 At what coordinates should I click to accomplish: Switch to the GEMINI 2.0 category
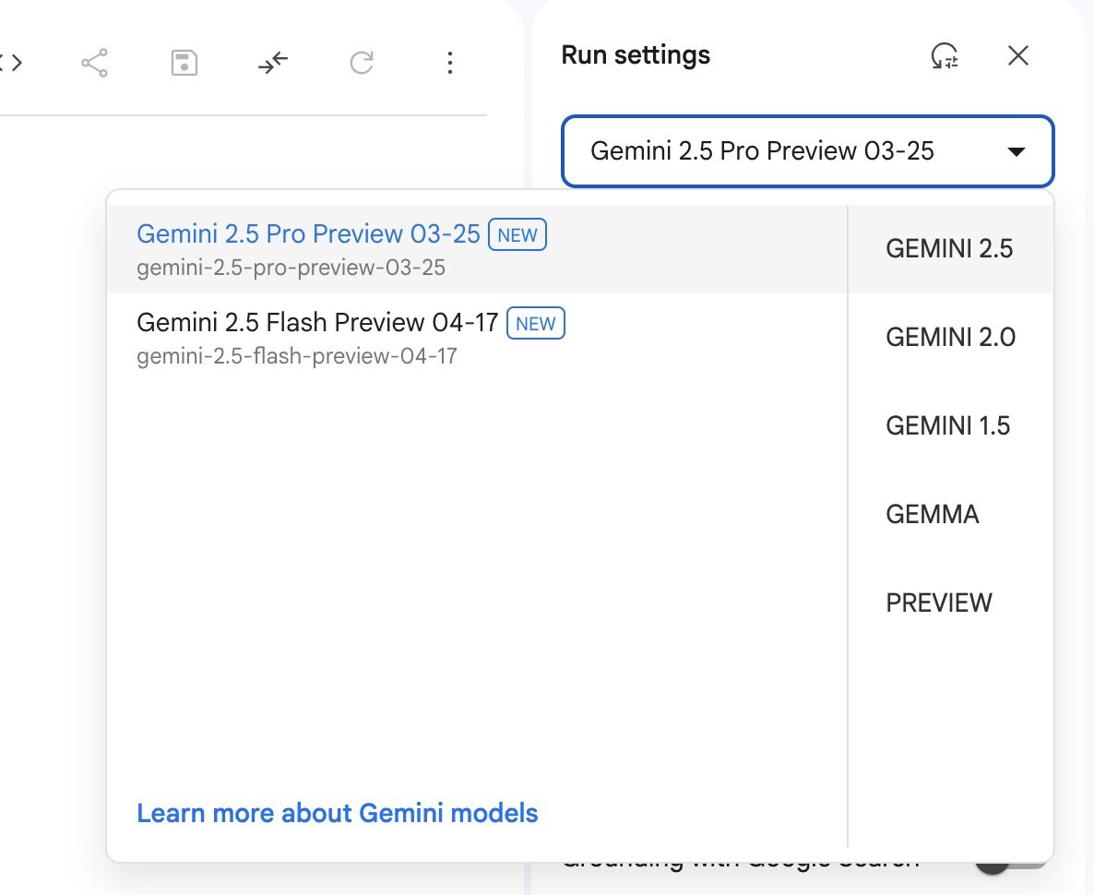point(950,337)
